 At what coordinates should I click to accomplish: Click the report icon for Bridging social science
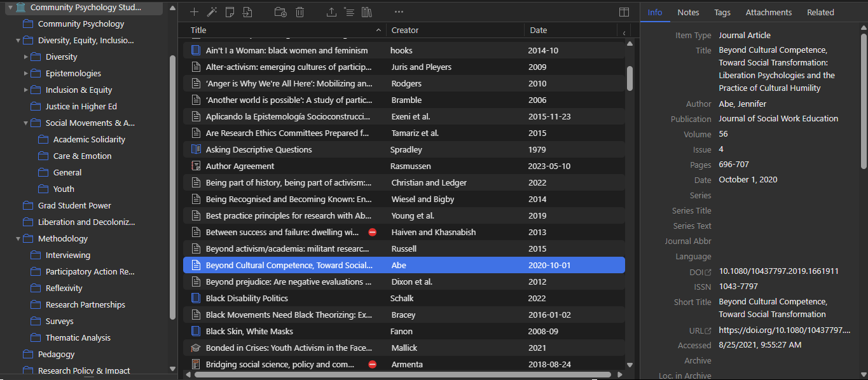(196, 364)
